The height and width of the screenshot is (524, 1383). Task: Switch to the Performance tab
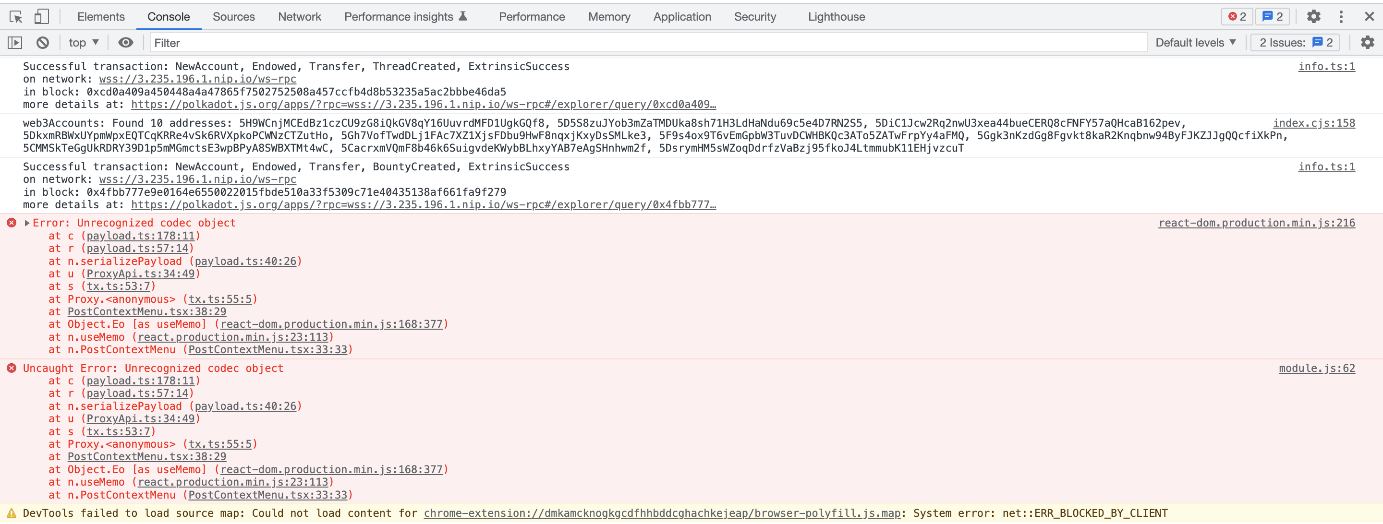pos(532,17)
